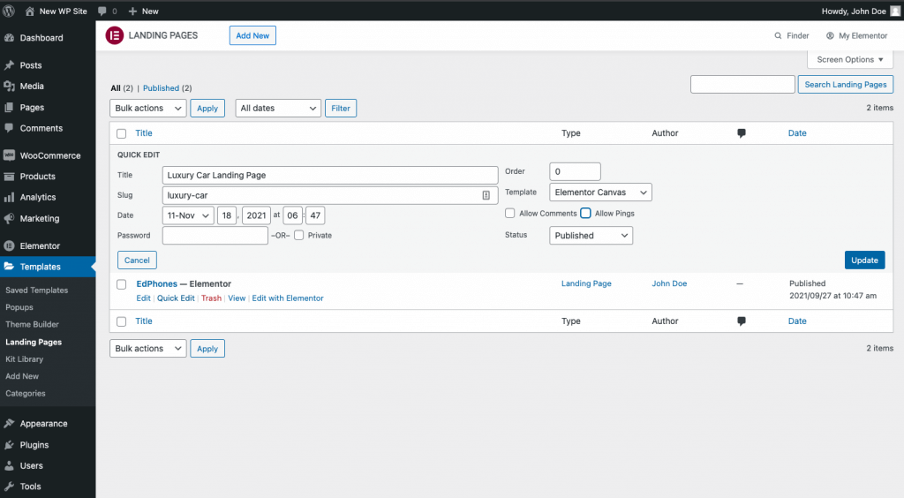This screenshot has height=498, width=904.
Task: Click Edit with Elementor link for EdPhones
Action: click(288, 298)
